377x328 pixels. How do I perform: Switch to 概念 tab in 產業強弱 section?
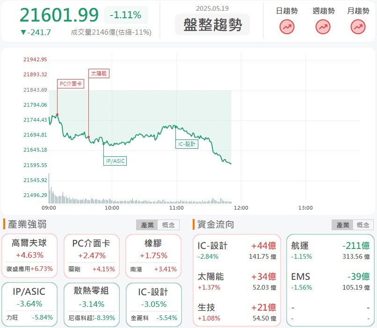point(168,225)
